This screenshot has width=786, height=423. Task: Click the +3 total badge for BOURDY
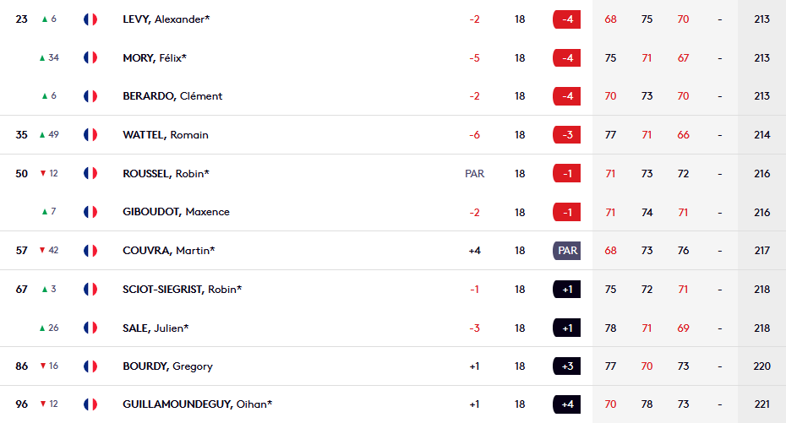tap(566, 366)
